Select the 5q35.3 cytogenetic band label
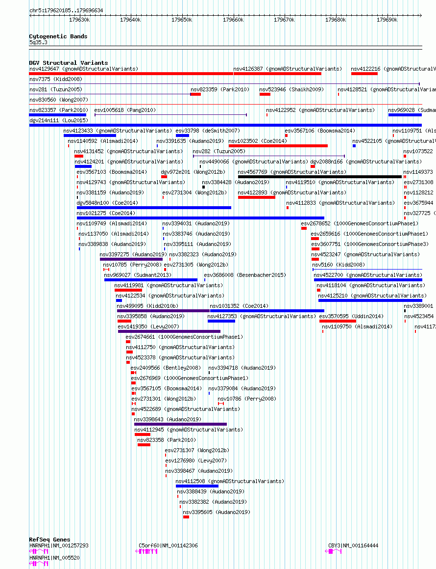Screen dimensions: 436x569 [x=38, y=42]
